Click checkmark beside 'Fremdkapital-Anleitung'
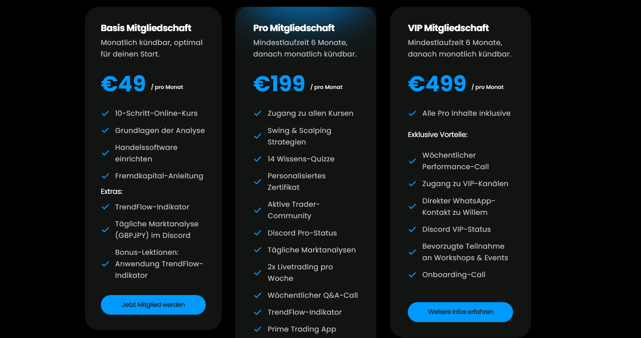 click(x=105, y=176)
